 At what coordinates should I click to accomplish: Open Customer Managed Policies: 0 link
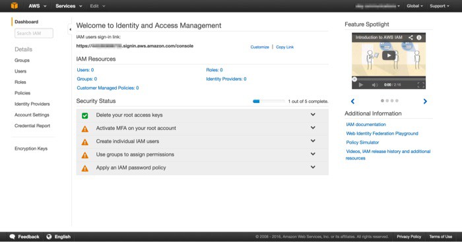[x=108, y=88]
